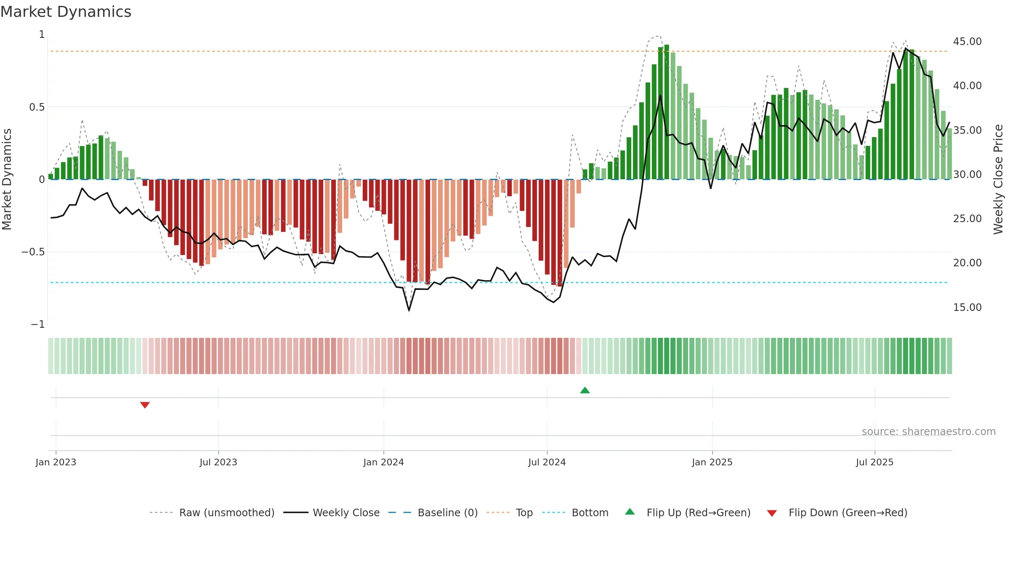
Task: Click the 25.00 price axis label
Action: click(x=967, y=219)
